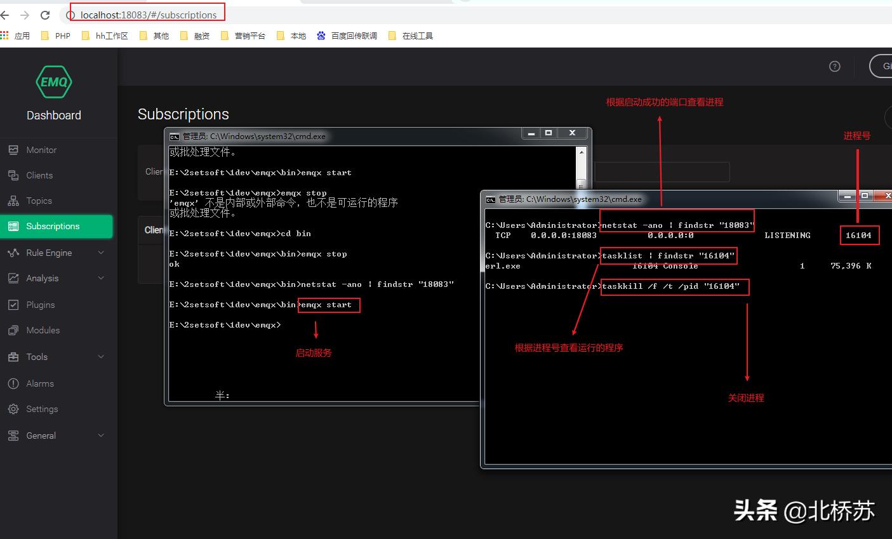
Task: Open the 融资 bookmark folder
Action: [195, 36]
